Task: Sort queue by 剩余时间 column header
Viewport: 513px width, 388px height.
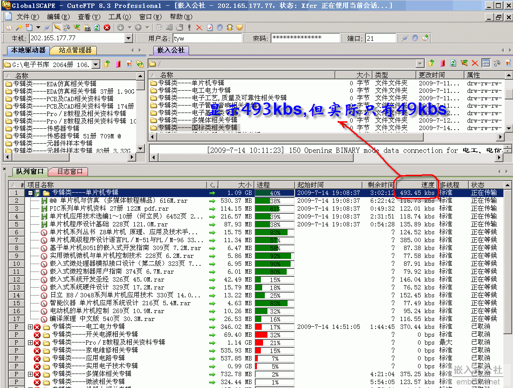Action: [379, 185]
